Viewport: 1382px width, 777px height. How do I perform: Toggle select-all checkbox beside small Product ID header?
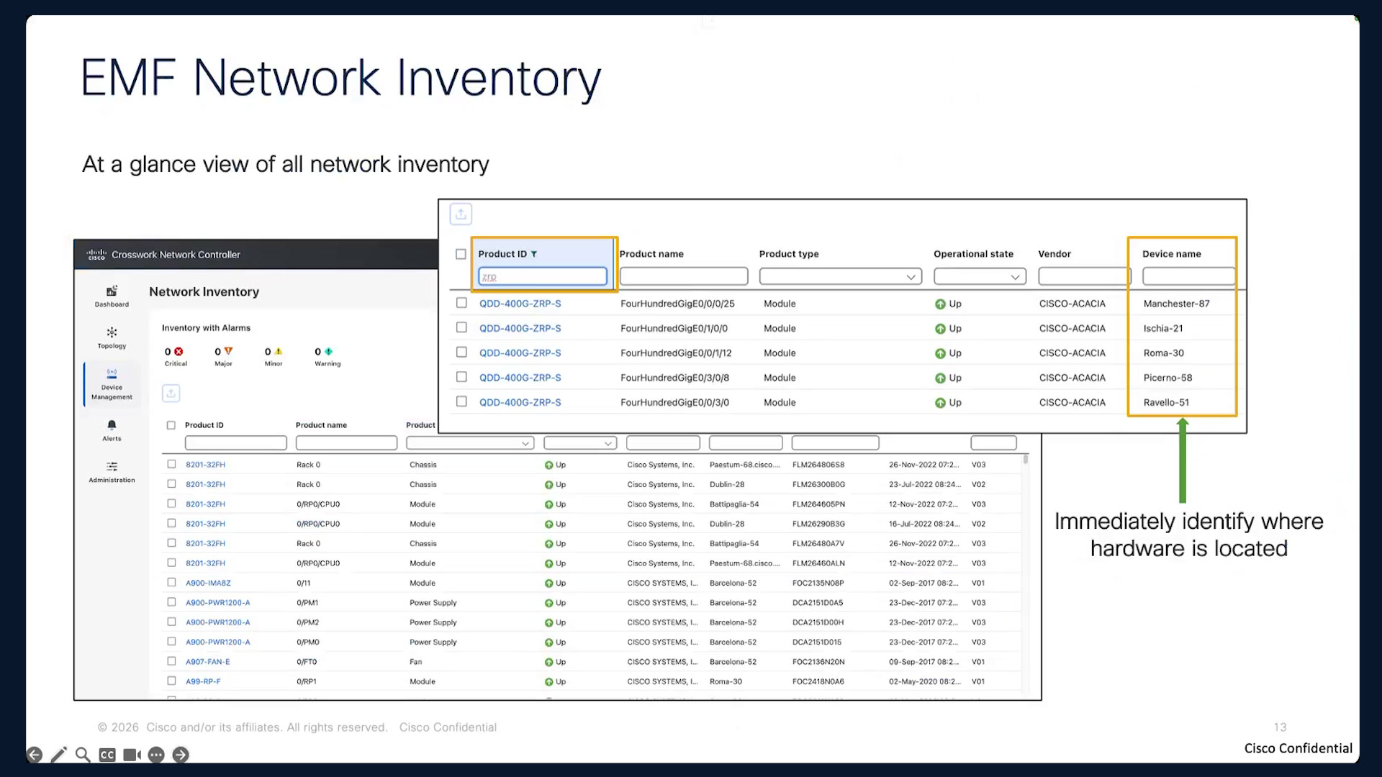pos(171,425)
